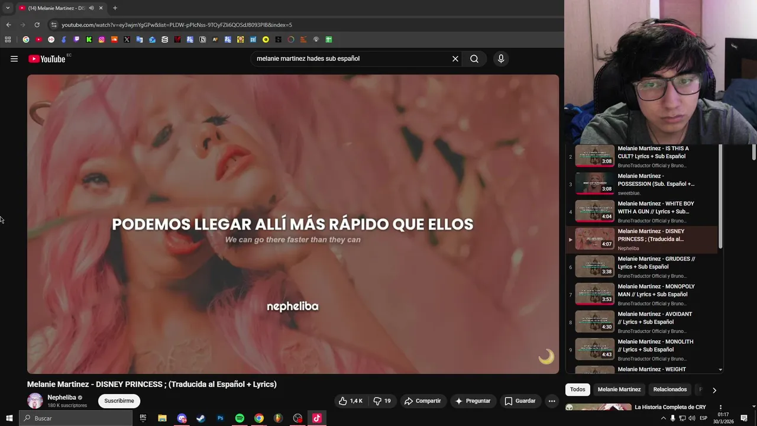Select the DISNEY PRINCESS playlist entry
Viewport: 757px width, 426px height.
tap(642, 239)
